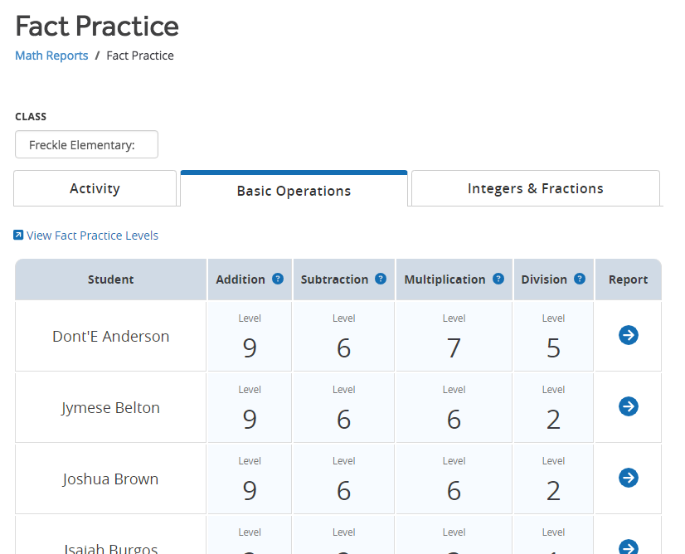Click the external-link icon before View Fact Practice Levels
Viewport: 685px width, 554px height.
pos(17,235)
